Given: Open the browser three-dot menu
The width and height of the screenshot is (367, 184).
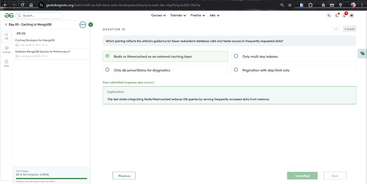Looking at the screenshot, I should (x=361, y=5).
